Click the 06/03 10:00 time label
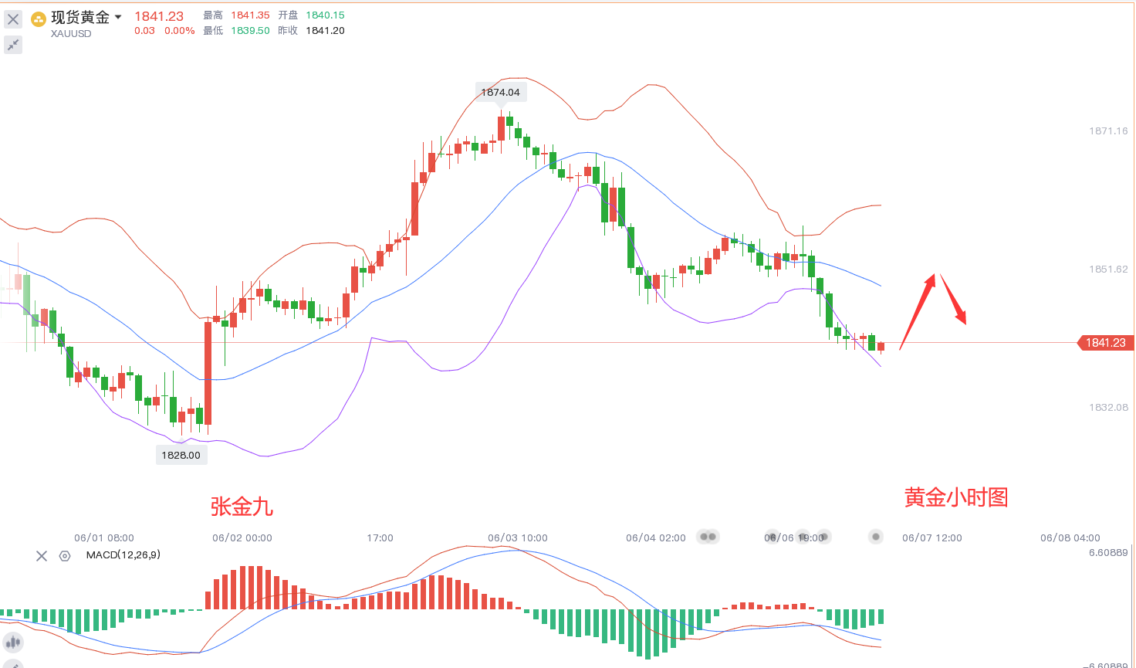 click(x=518, y=538)
